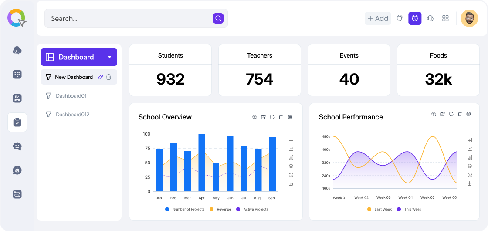Click the Add button in header
Image resolution: width=488 pixels, height=231 pixels.
point(378,18)
